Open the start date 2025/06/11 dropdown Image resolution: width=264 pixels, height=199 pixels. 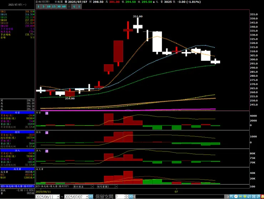[58, 196]
